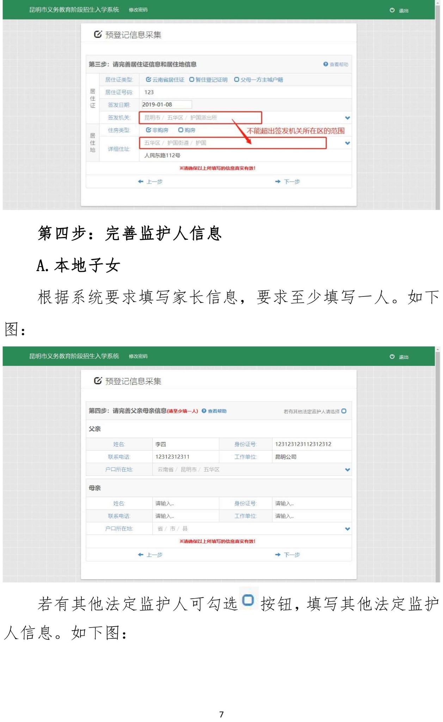Select 父母一方主城户籍 residence type
The height and width of the screenshot is (722, 443).
coord(236,80)
